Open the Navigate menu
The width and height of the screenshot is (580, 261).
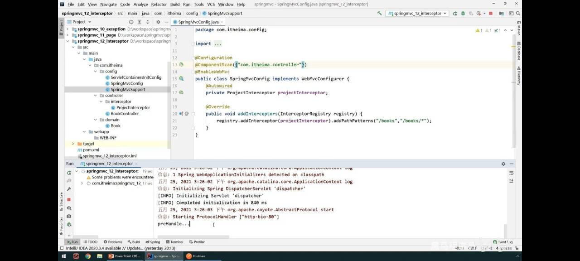108,4
